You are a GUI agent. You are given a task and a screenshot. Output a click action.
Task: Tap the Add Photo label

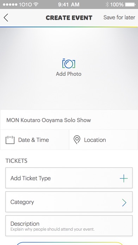coord(69,74)
